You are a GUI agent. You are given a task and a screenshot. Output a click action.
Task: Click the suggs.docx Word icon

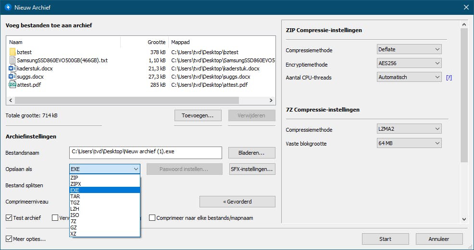[12, 77]
